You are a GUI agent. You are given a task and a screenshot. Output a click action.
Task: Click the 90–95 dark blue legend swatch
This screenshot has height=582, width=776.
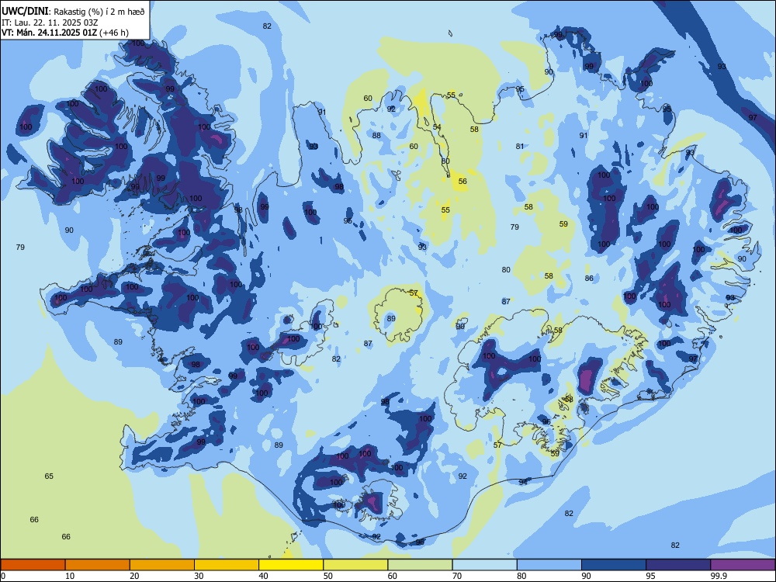coord(614,565)
